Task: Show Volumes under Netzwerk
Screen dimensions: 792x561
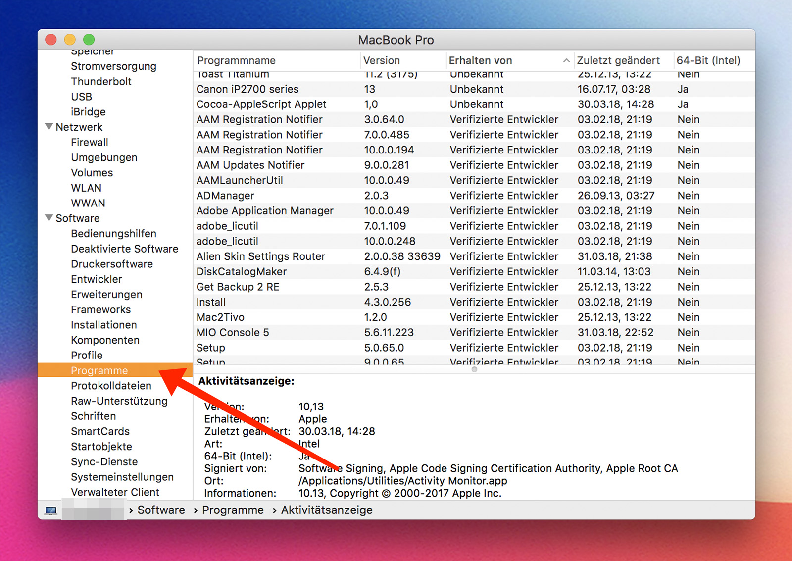Action: pyautogui.click(x=92, y=173)
